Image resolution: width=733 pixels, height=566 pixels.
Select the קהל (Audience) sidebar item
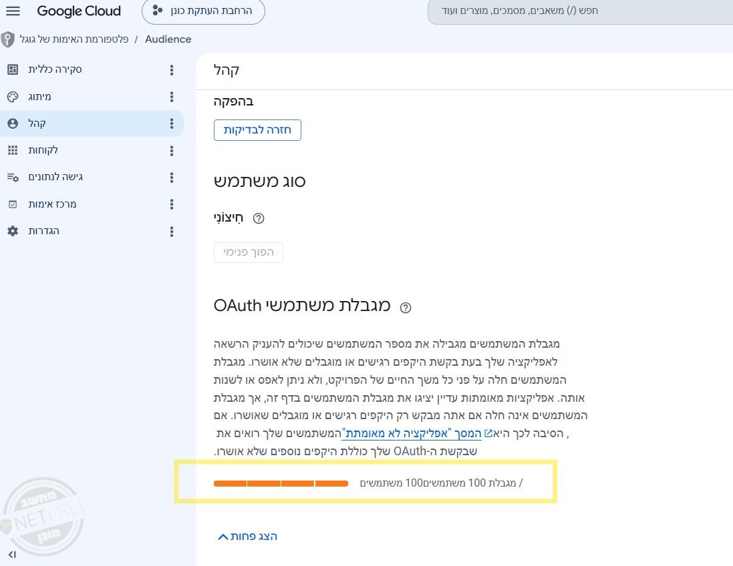click(92, 123)
